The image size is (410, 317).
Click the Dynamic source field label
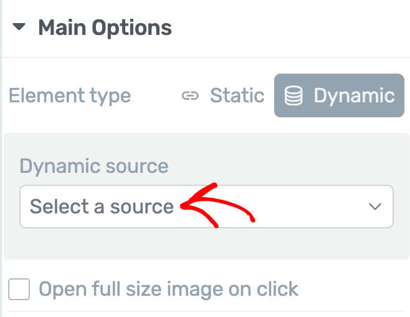(94, 166)
